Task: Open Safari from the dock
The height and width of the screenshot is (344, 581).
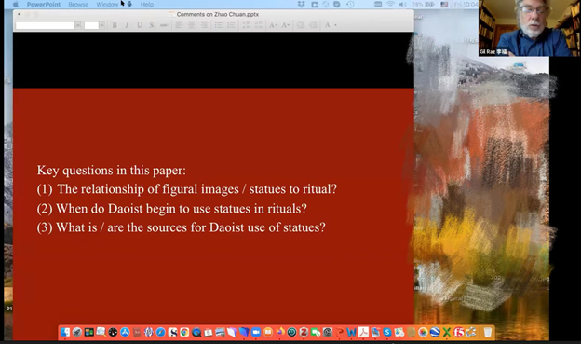Action: 160,332
